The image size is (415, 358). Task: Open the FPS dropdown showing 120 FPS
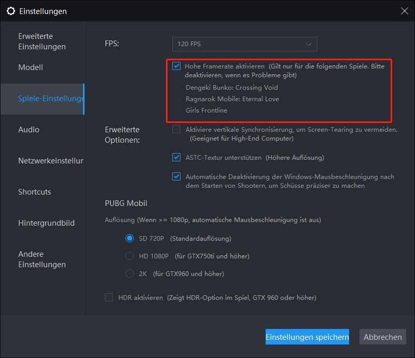coord(244,44)
